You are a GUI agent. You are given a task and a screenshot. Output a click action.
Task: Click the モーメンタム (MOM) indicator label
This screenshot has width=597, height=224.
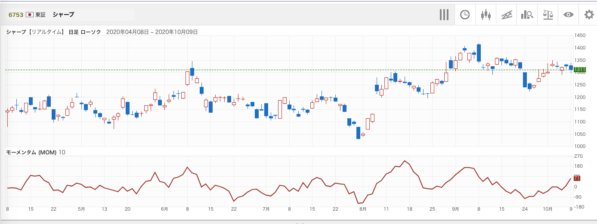point(31,153)
